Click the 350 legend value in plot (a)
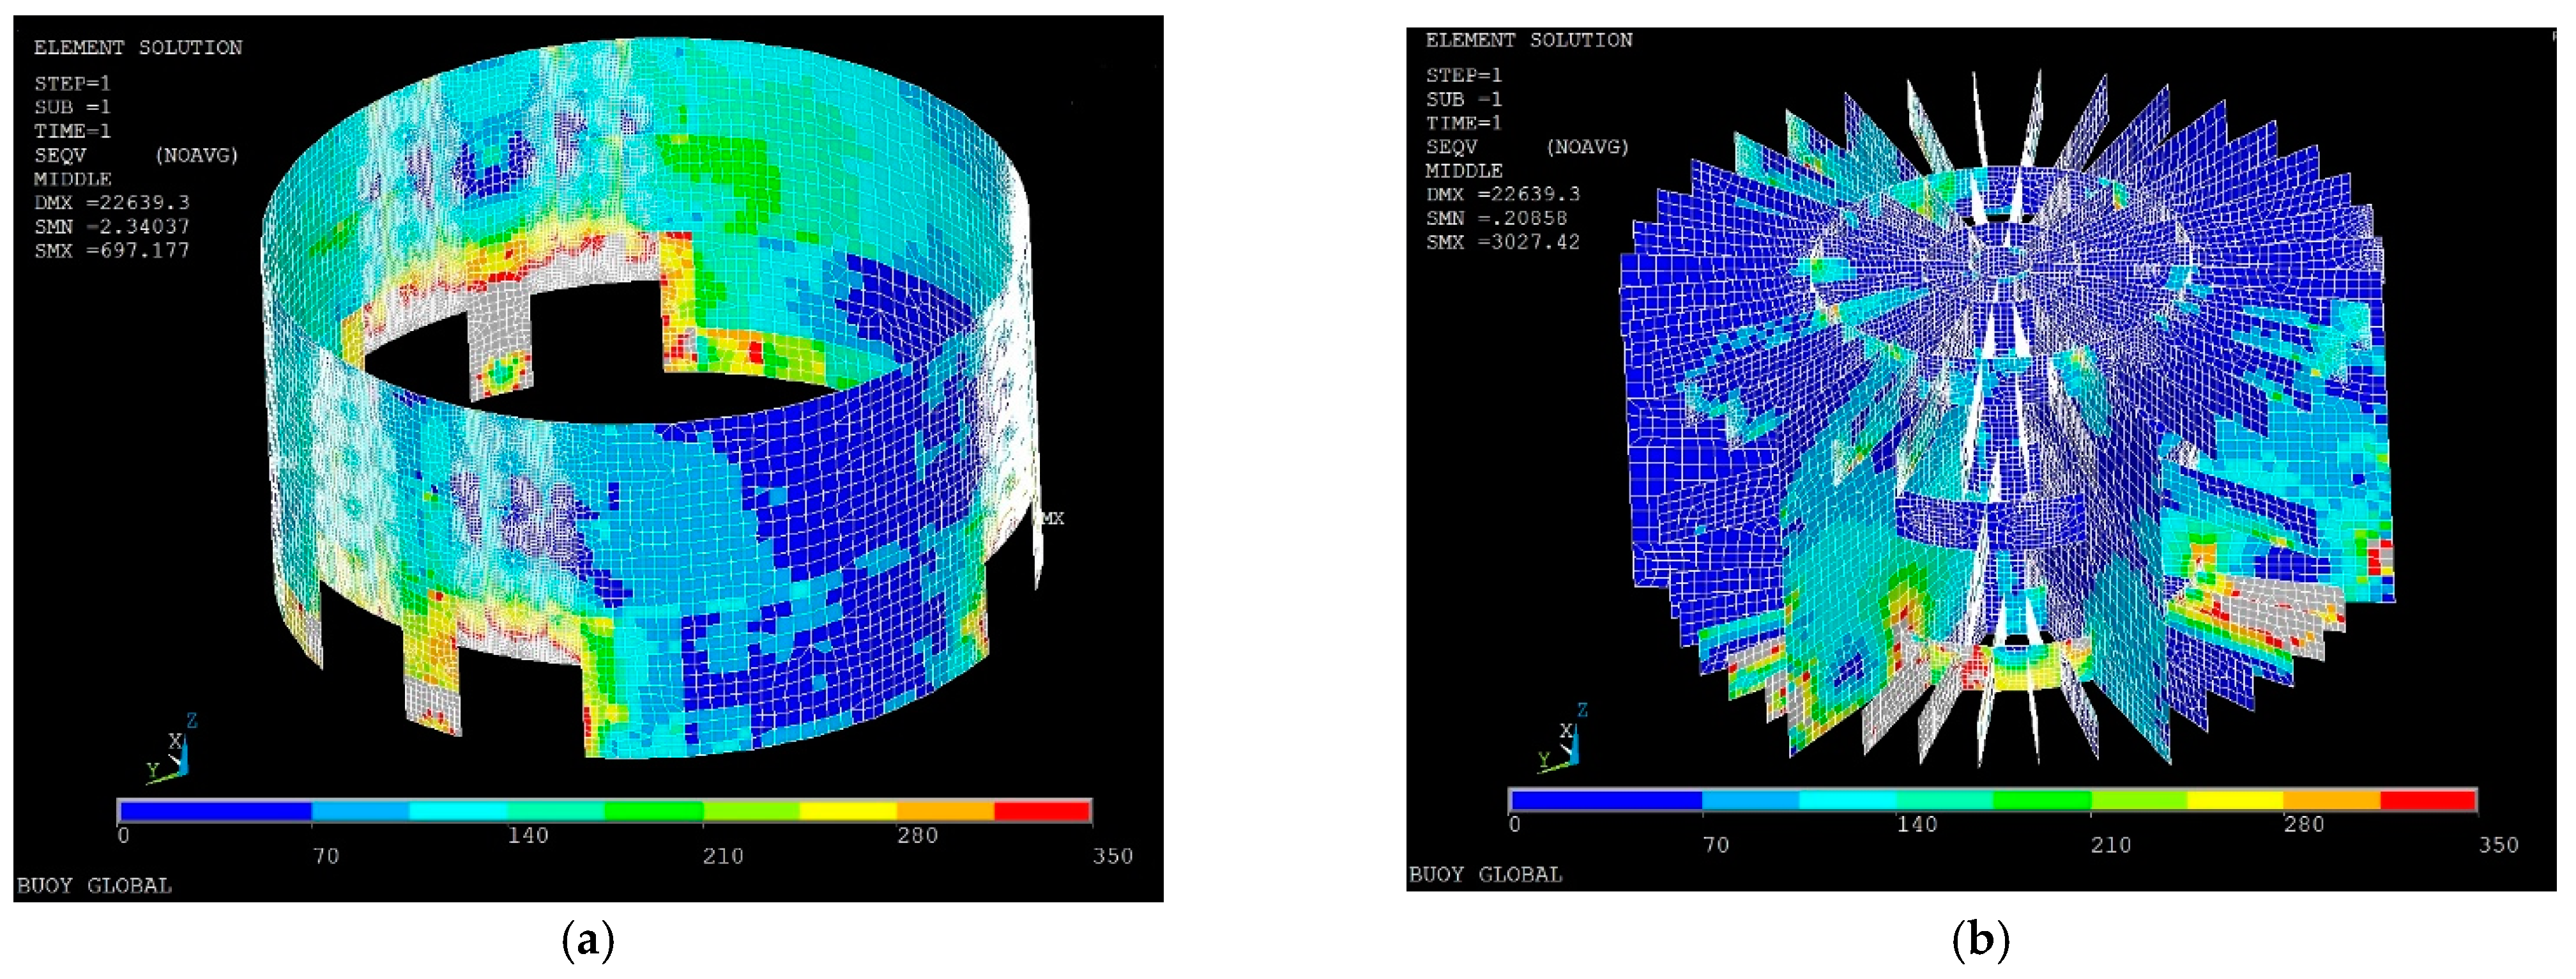The height and width of the screenshot is (979, 2576). 1112,856
